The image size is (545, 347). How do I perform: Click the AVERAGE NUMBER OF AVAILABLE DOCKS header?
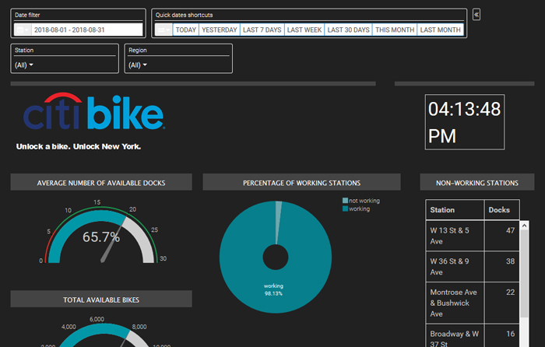coord(101,182)
